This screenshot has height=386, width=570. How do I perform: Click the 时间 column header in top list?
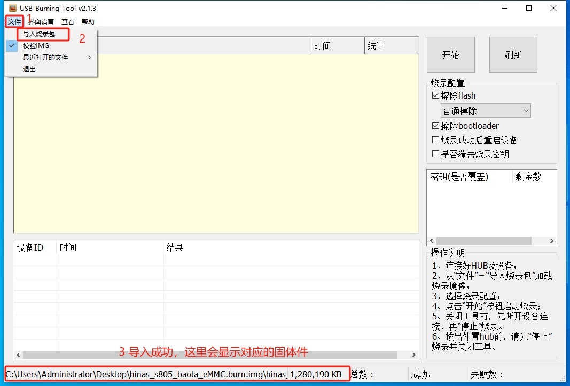[x=338, y=46]
